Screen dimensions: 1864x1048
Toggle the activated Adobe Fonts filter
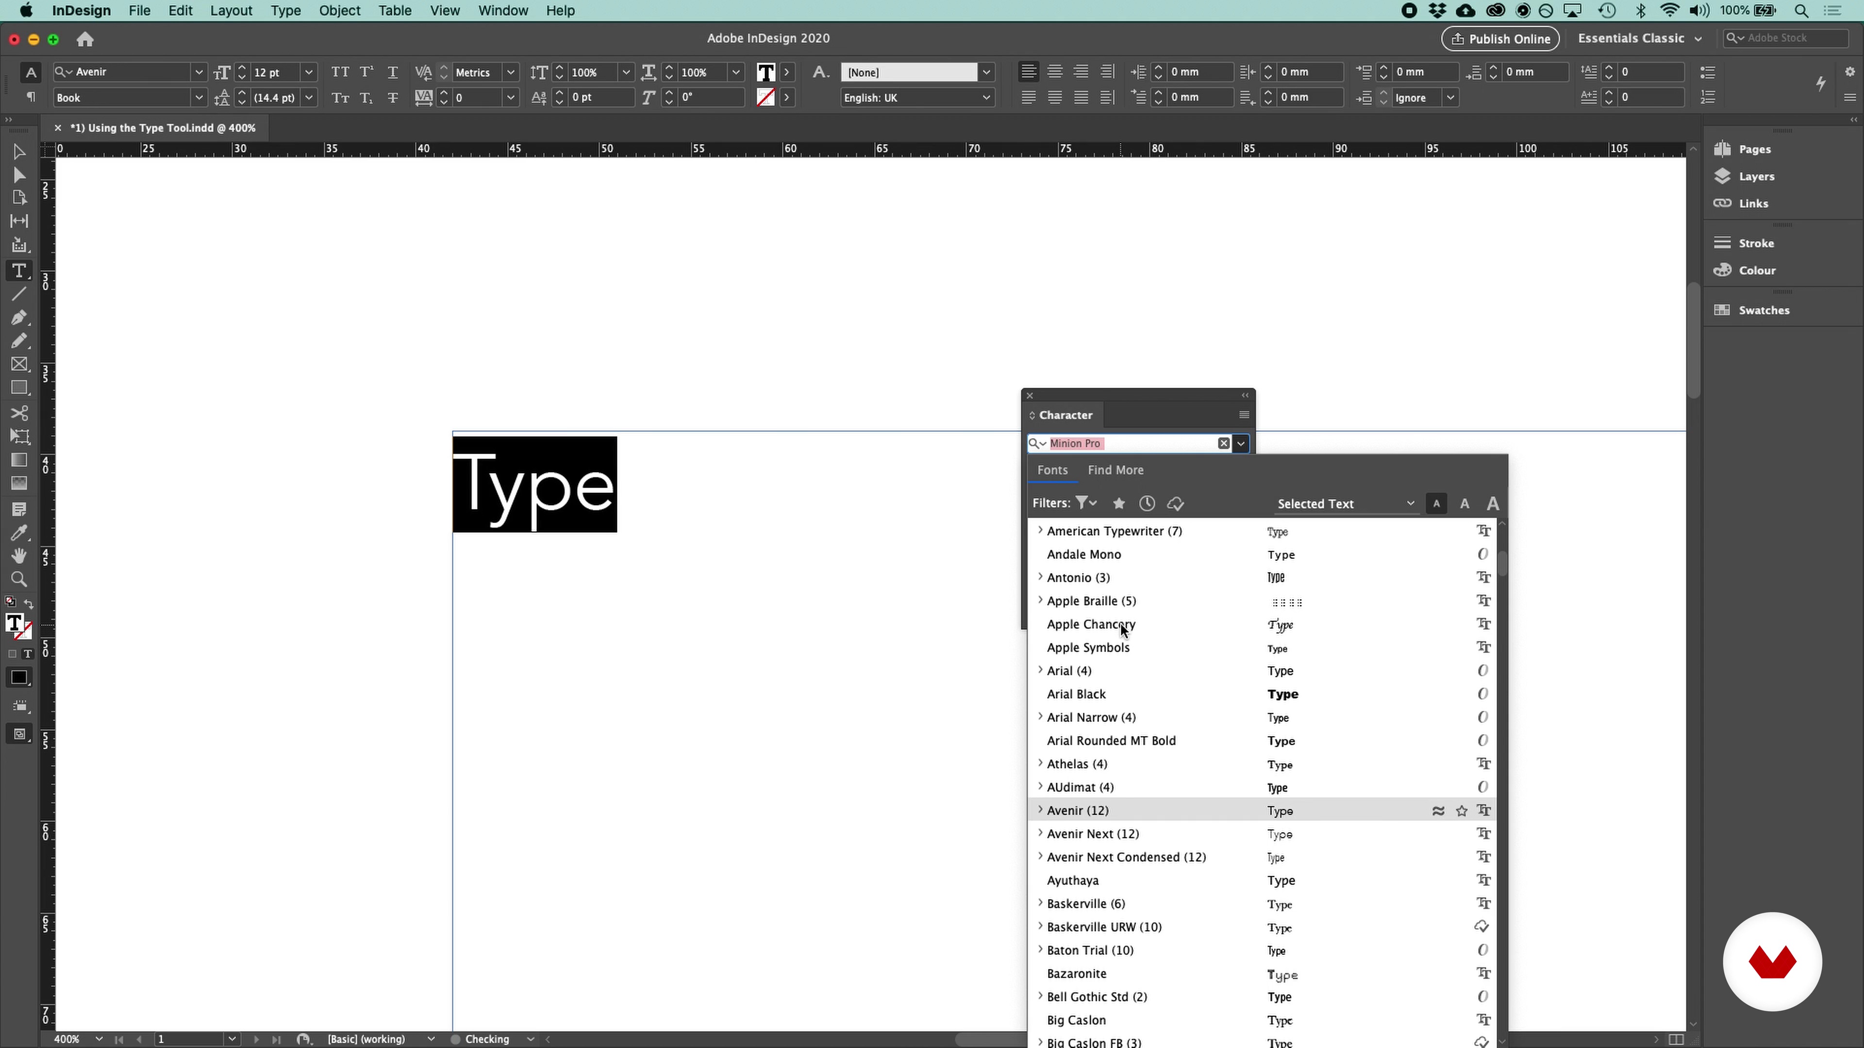[x=1175, y=504]
